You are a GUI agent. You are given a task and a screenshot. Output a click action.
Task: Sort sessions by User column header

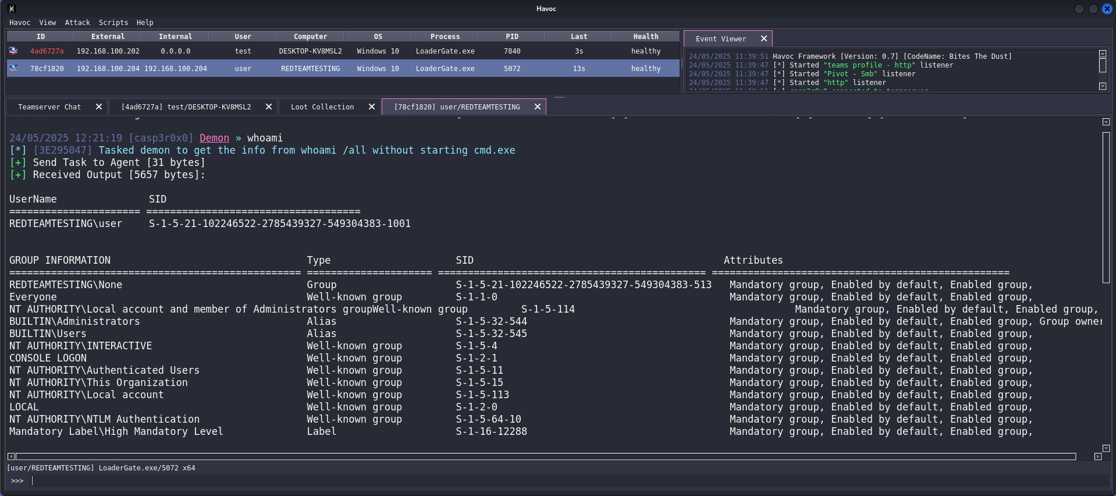243,37
